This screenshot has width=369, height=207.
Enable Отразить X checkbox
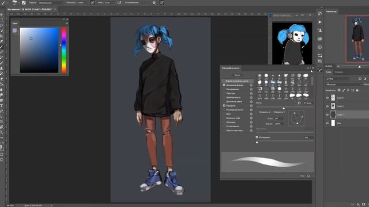[x=257, y=112]
